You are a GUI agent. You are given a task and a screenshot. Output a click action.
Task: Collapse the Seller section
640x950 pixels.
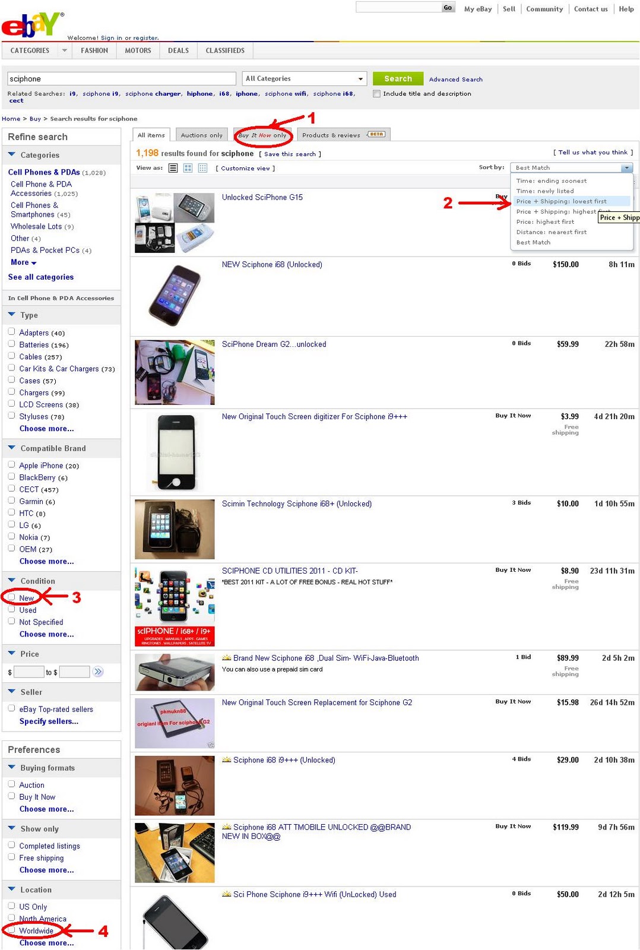[x=12, y=692]
